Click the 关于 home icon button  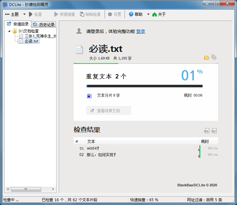pyautogui.click(x=159, y=14)
